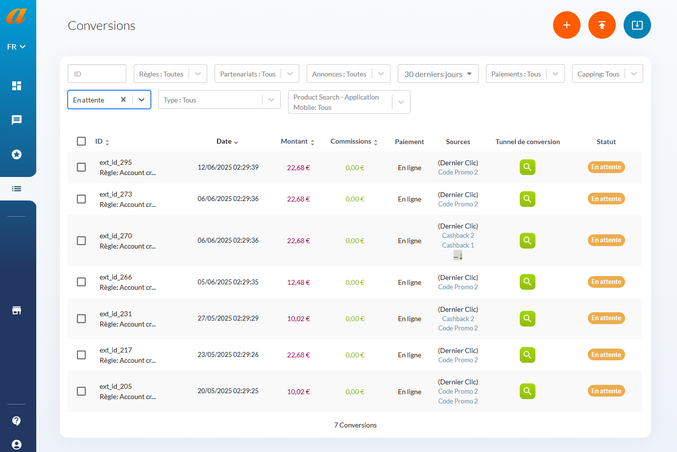View conversion tunnel for ext_id_295
This screenshot has width=677, height=452.
tap(528, 167)
